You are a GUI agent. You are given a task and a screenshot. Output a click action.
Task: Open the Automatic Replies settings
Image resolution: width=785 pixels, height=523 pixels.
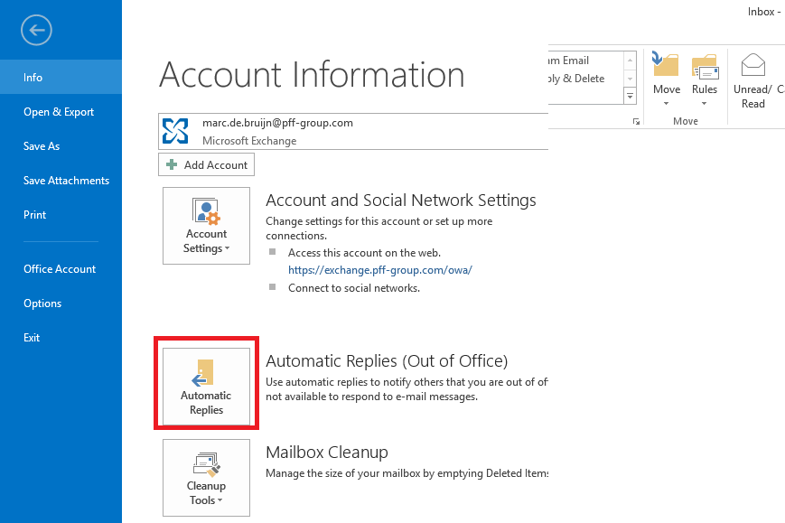coord(206,383)
